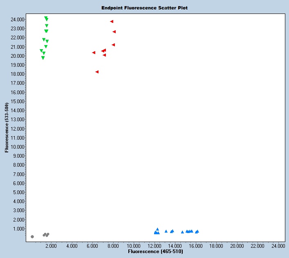Click the topmost green triangle data point
The height and width of the screenshot is (258, 289).
coord(46,18)
